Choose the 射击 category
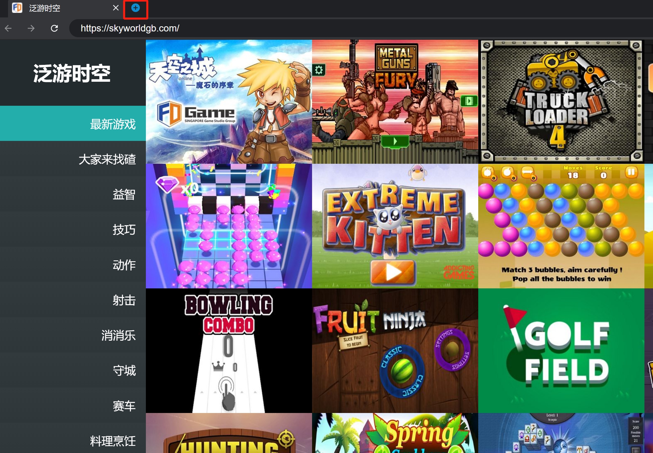The width and height of the screenshot is (653, 453). pos(124,300)
